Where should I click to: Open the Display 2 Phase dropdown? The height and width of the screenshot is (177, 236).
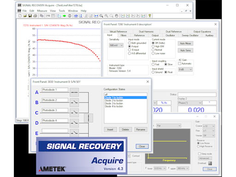[189, 103]
